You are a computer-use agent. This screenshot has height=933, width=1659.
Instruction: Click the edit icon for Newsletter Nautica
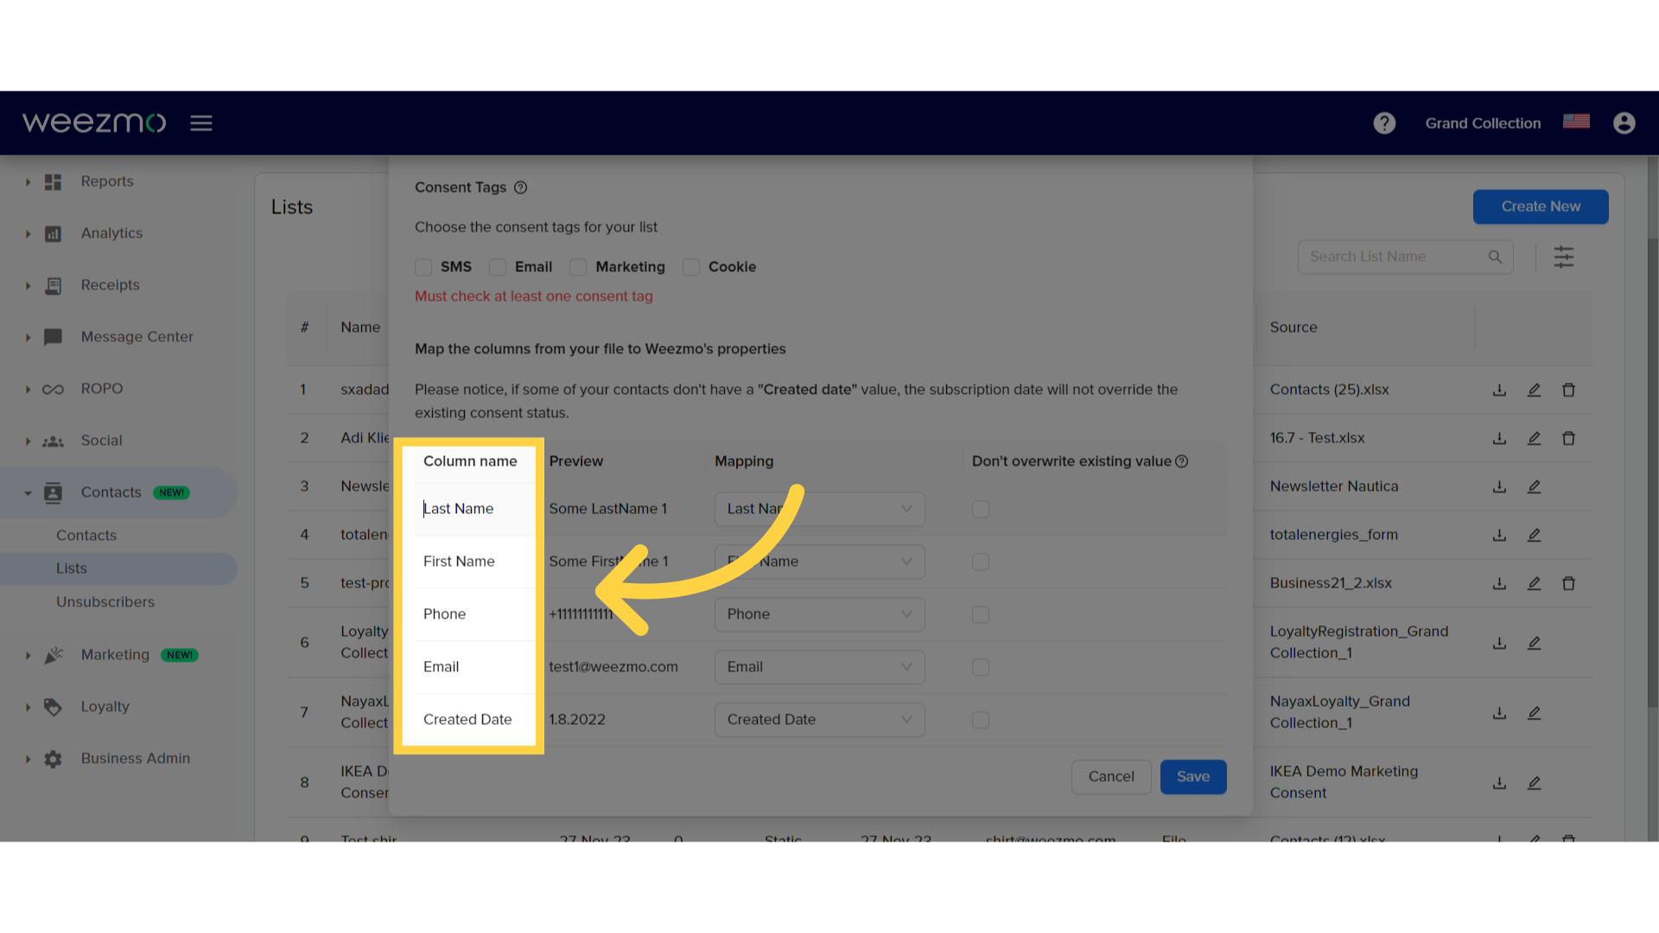1535,486
